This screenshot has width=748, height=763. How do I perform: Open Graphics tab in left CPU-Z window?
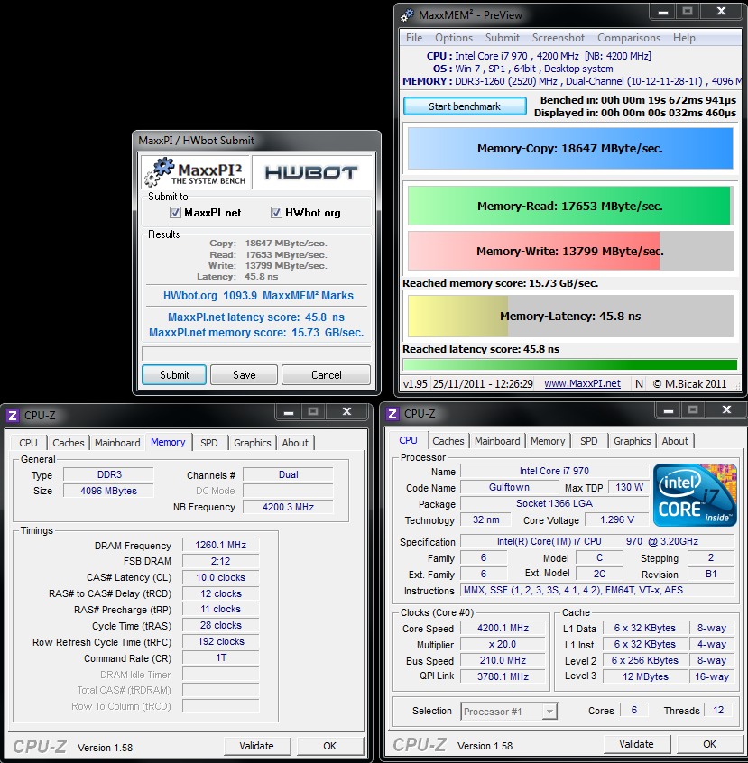253,443
